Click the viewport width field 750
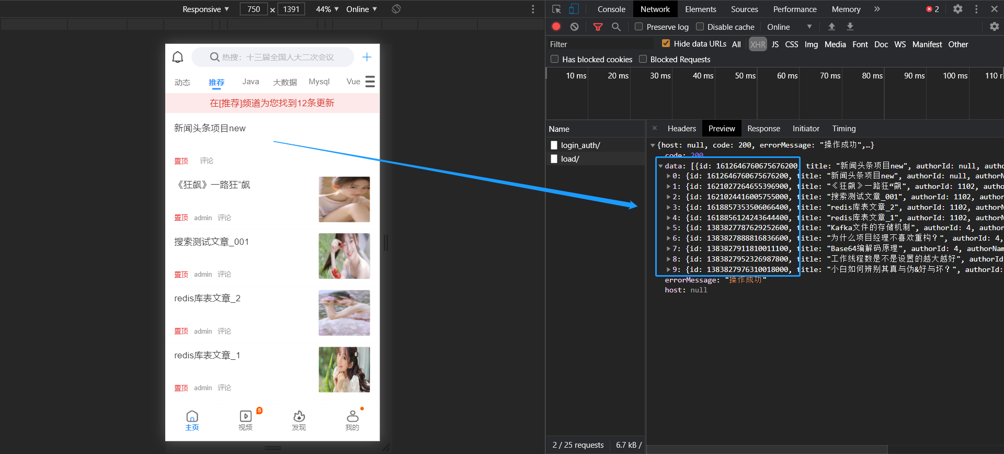The image size is (1004, 454). point(254,9)
